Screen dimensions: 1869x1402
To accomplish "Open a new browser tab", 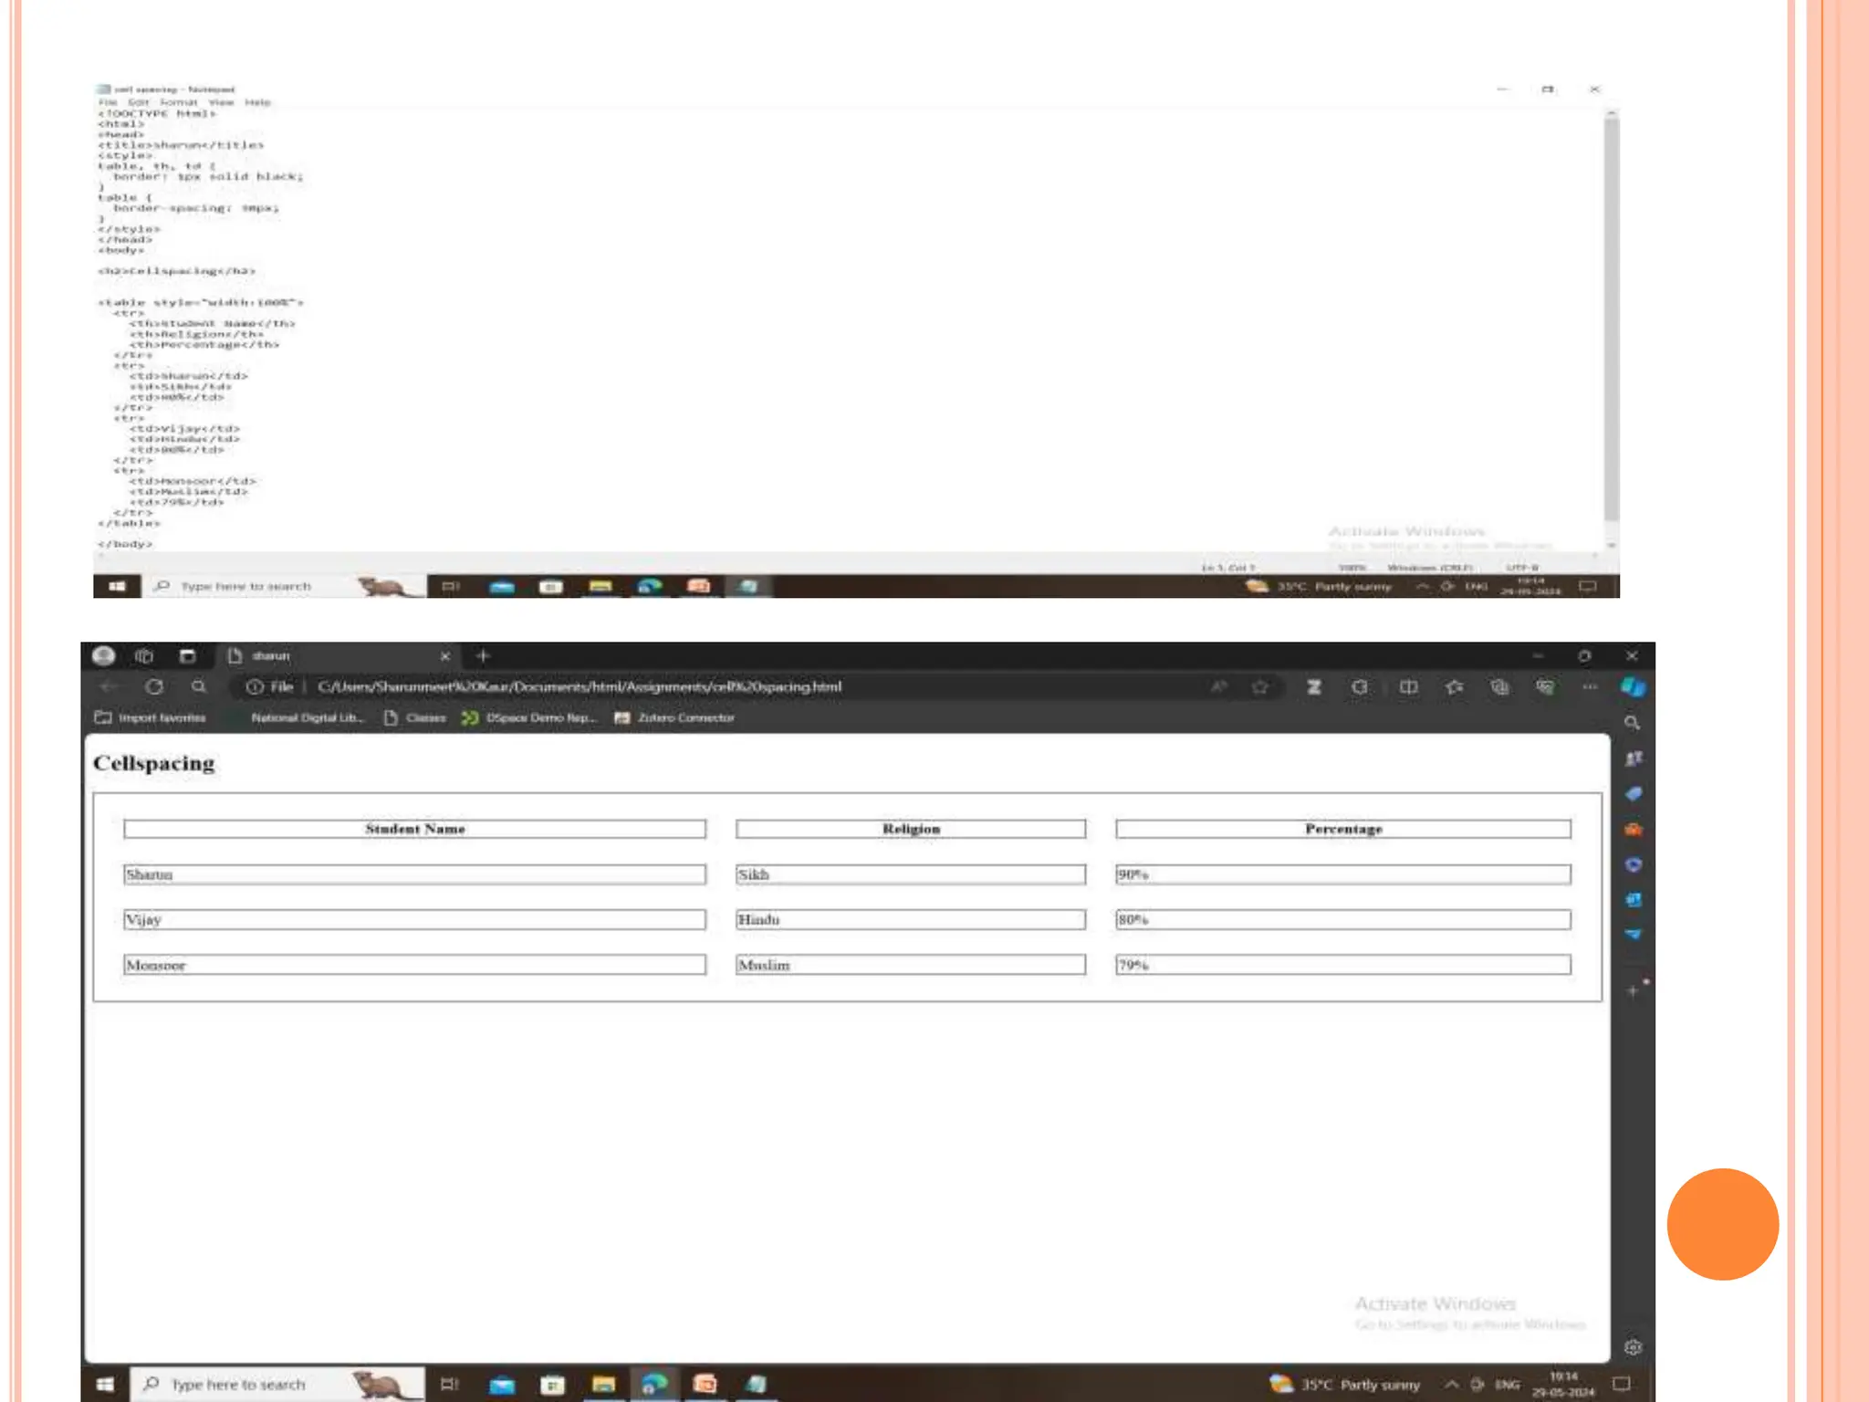I will (483, 655).
